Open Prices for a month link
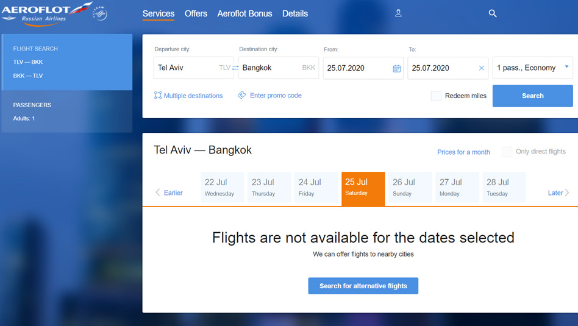 point(463,152)
